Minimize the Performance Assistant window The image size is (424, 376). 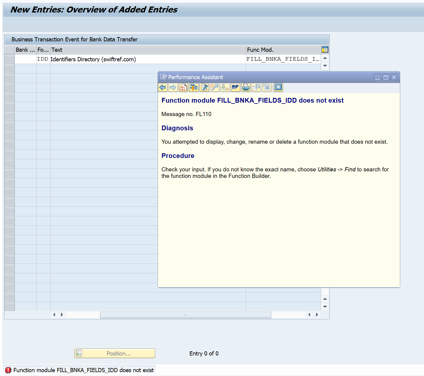tap(378, 77)
